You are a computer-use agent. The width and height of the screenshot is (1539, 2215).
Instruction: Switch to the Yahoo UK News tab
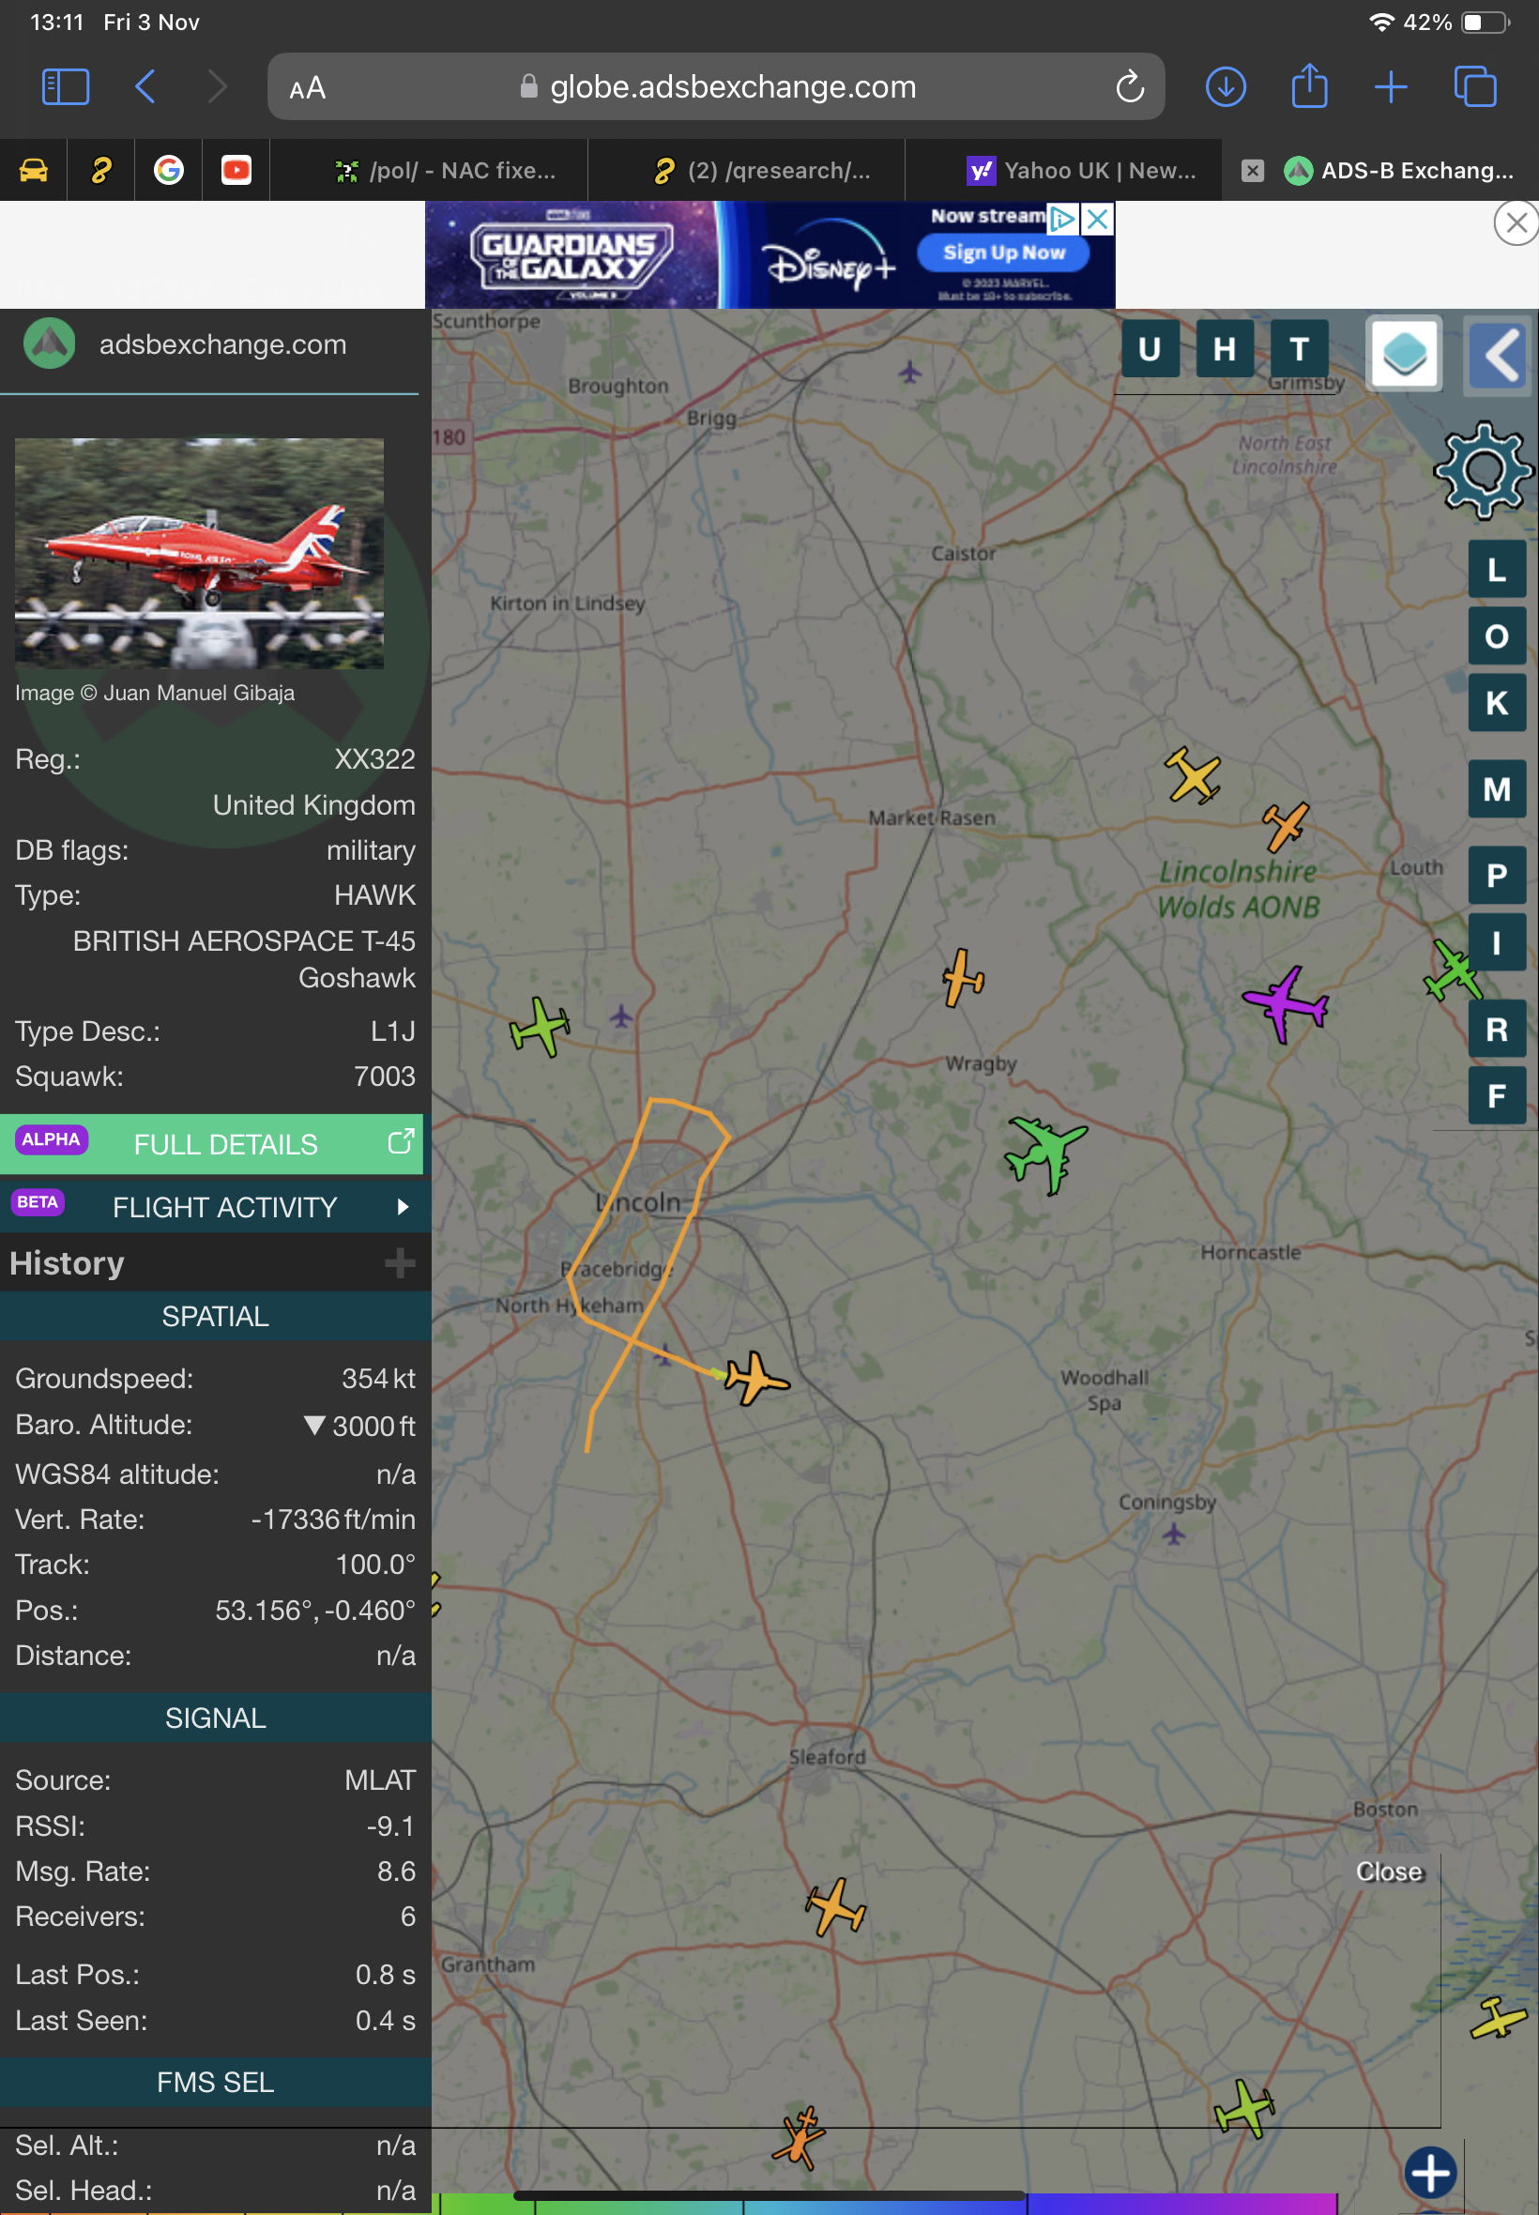pyautogui.click(x=1080, y=171)
